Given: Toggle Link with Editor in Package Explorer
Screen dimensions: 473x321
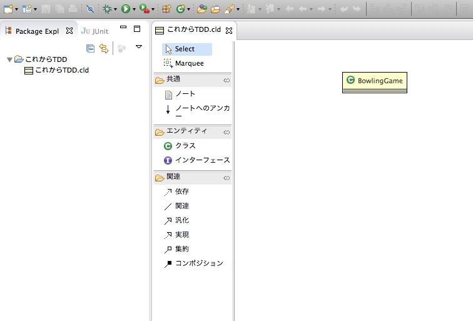Looking at the screenshot, I should pyautogui.click(x=104, y=48).
